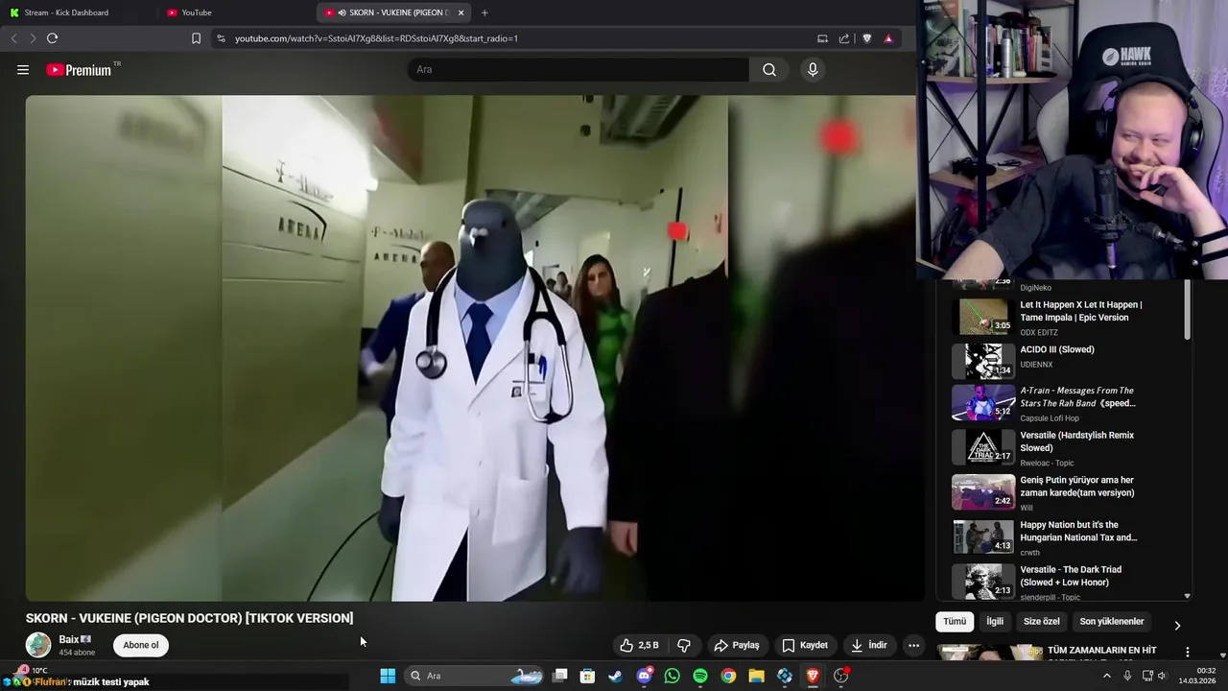1228x691 pixels.
Task: Click the browser address bar URL
Action: 376,38
